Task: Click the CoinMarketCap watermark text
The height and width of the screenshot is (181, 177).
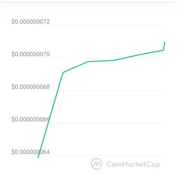Action: coord(133,164)
